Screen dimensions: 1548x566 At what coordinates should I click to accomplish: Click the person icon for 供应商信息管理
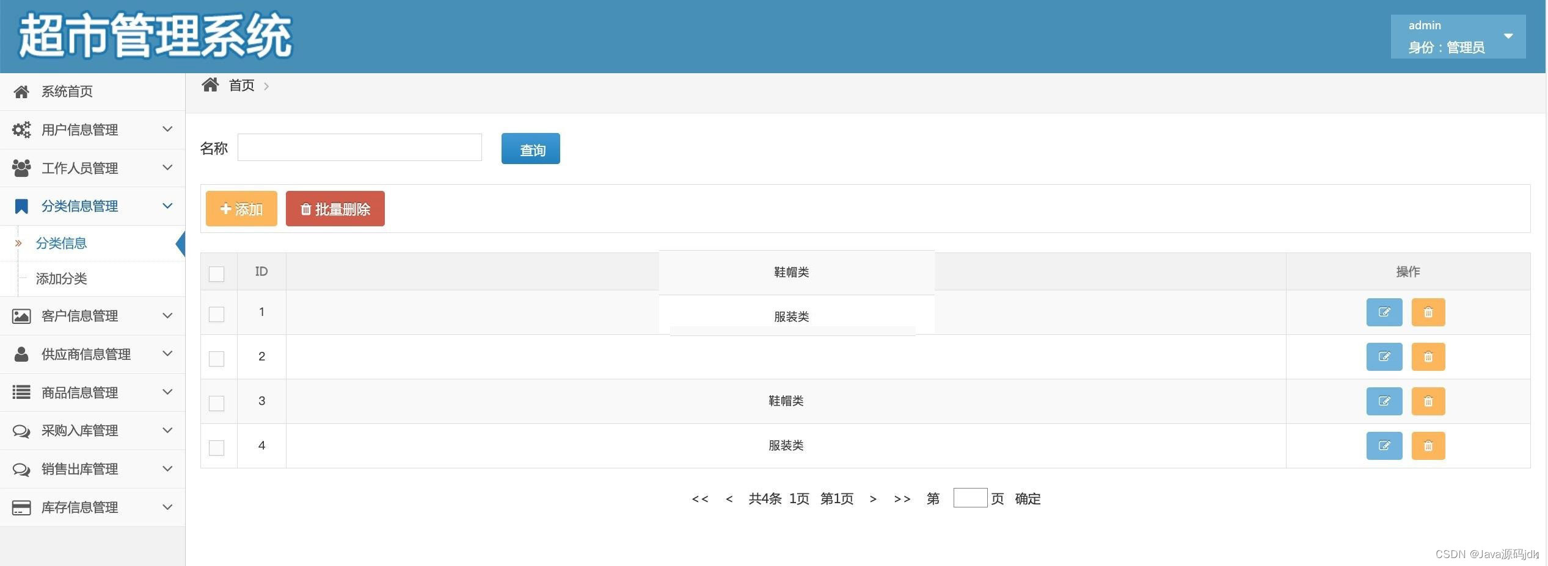[21, 354]
